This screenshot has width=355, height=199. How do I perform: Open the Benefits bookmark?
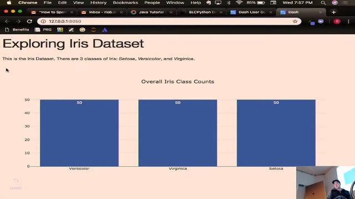(17, 29)
